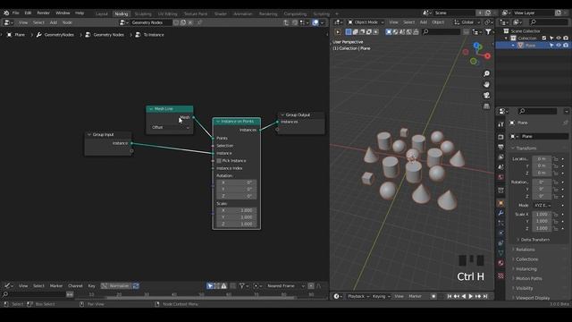572x322 pixels.
Task: Expand the Delta Transform panel
Action: click(534, 240)
